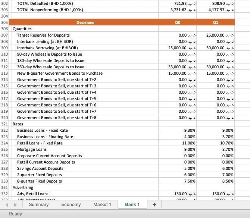Select the Retail Current Account Deposits cell

click(85, 162)
